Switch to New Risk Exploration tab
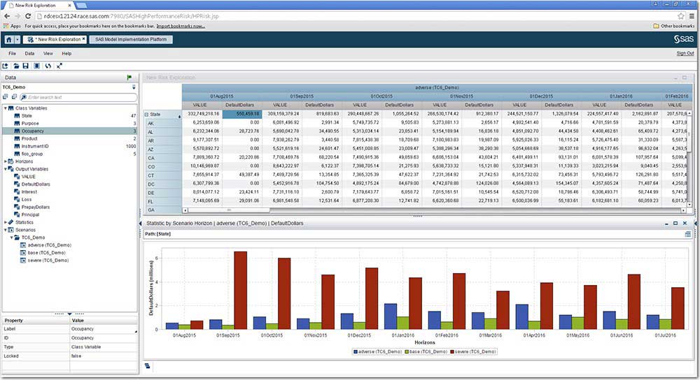700x380 pixels. tap(55, 39)
